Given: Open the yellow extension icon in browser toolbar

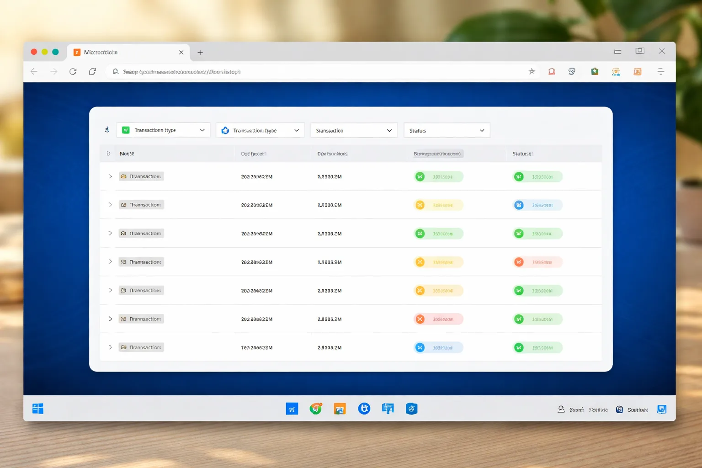Looking at the screenshot, I should tap(616, 71).
